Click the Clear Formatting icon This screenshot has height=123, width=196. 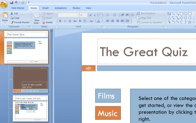pos(100,15)
